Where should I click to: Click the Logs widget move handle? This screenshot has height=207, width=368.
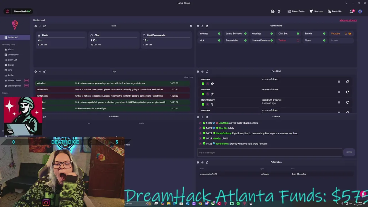40,72
